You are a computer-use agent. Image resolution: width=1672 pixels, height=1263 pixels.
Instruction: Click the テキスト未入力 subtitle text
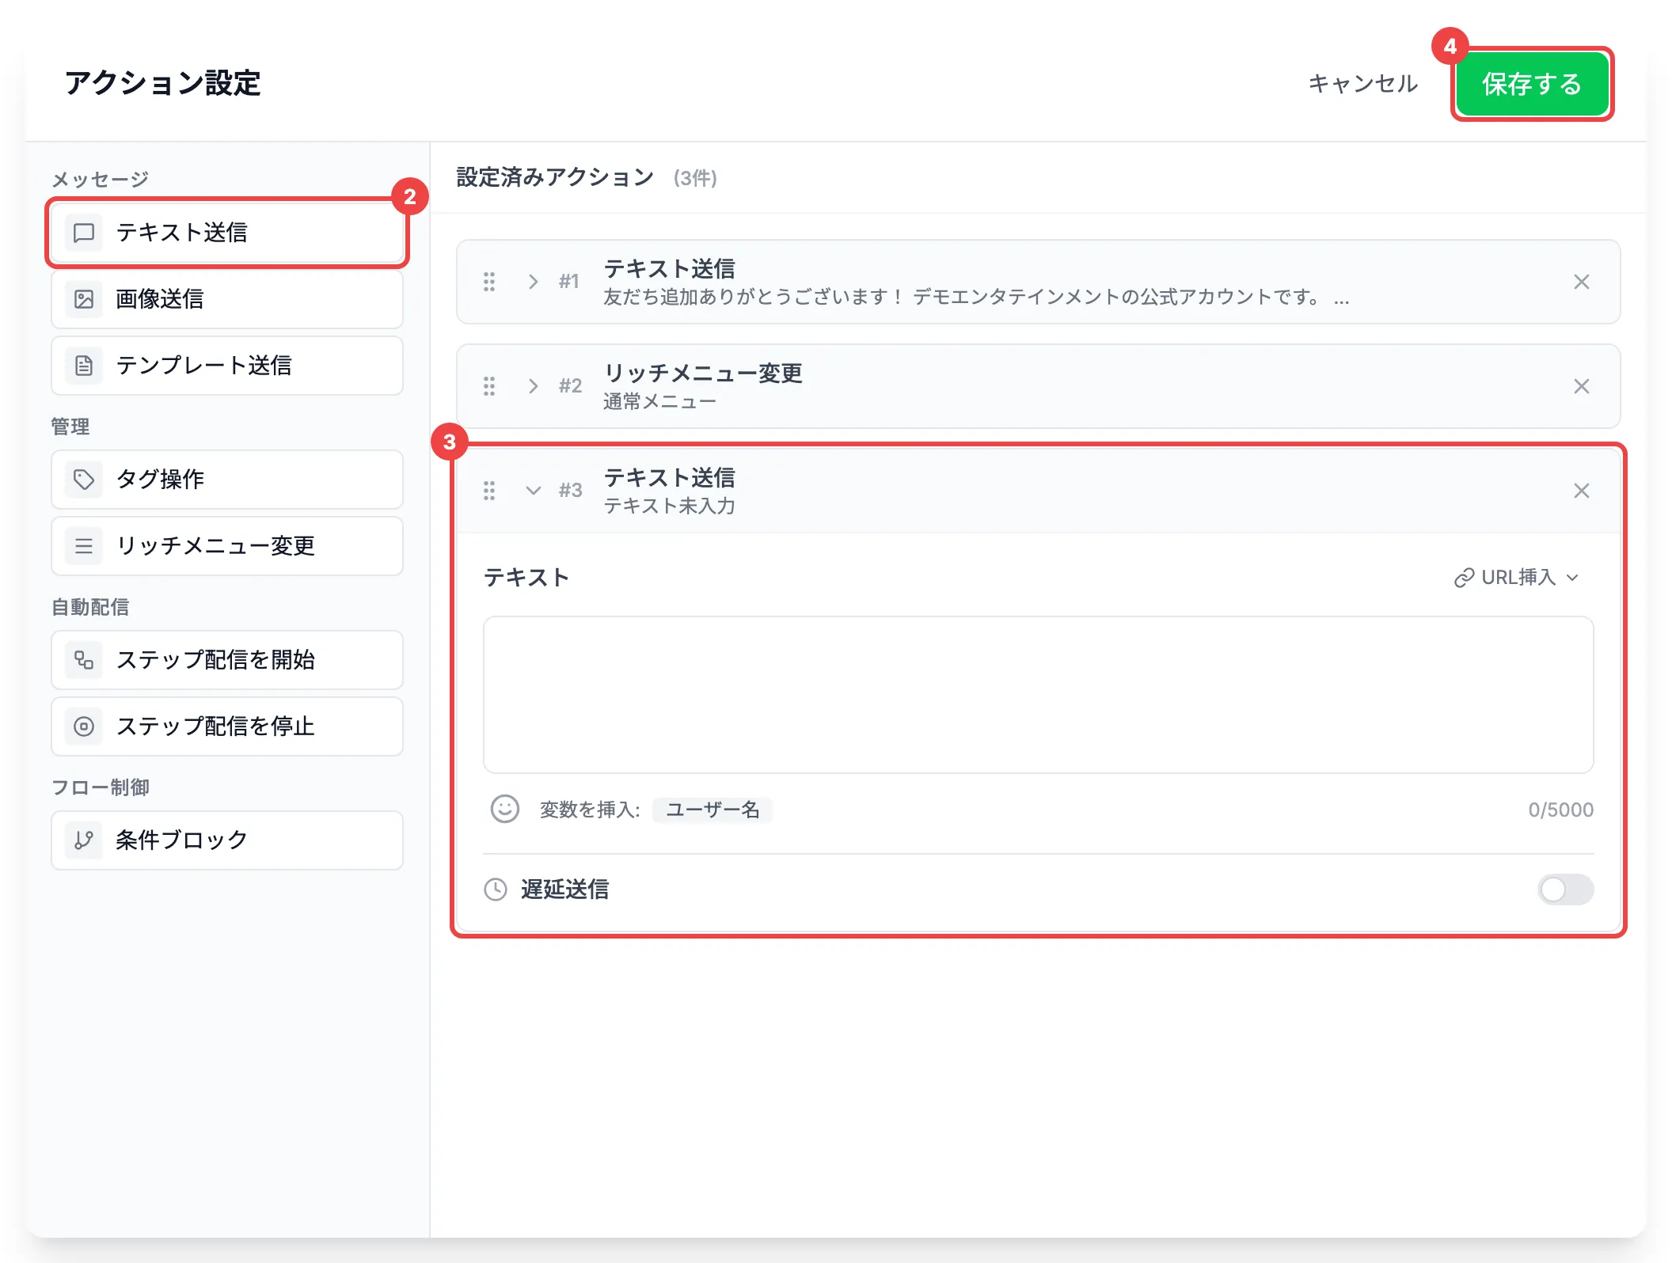(669, 506)
